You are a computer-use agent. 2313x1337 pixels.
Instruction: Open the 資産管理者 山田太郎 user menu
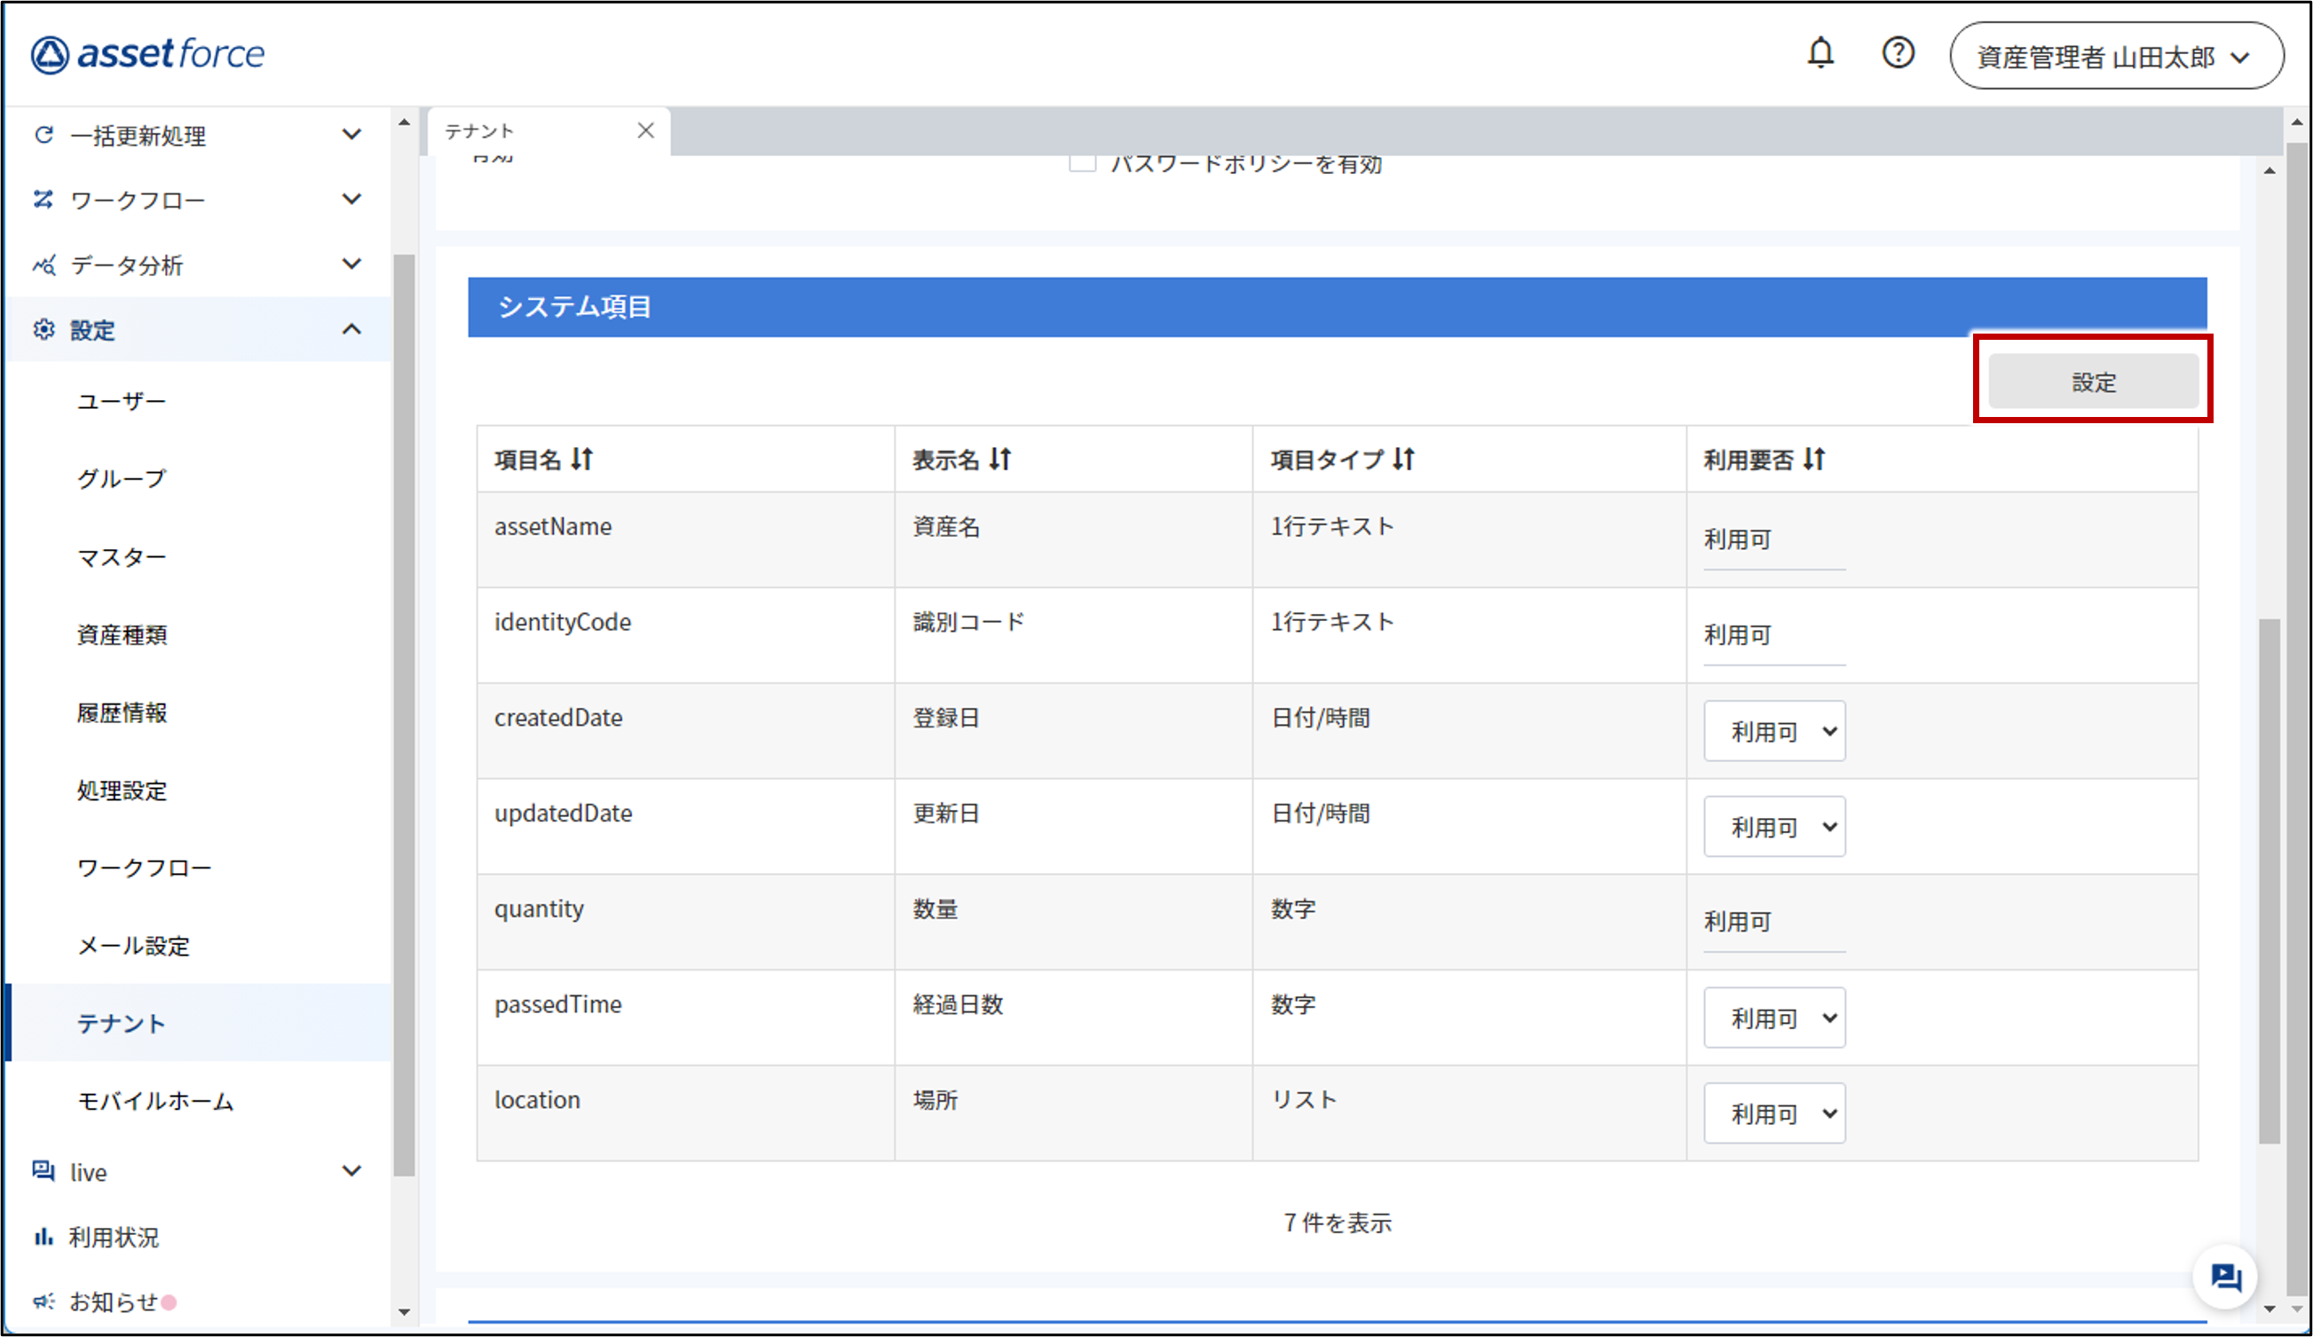[2116, 56]
